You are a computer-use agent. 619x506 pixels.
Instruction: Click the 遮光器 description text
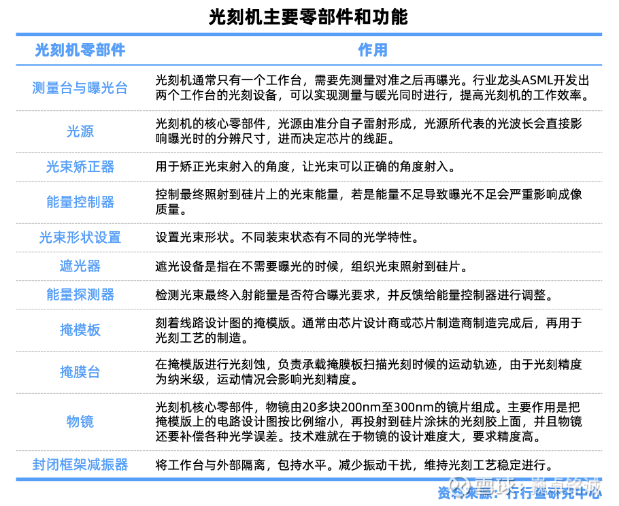click(x=312, y=267)
